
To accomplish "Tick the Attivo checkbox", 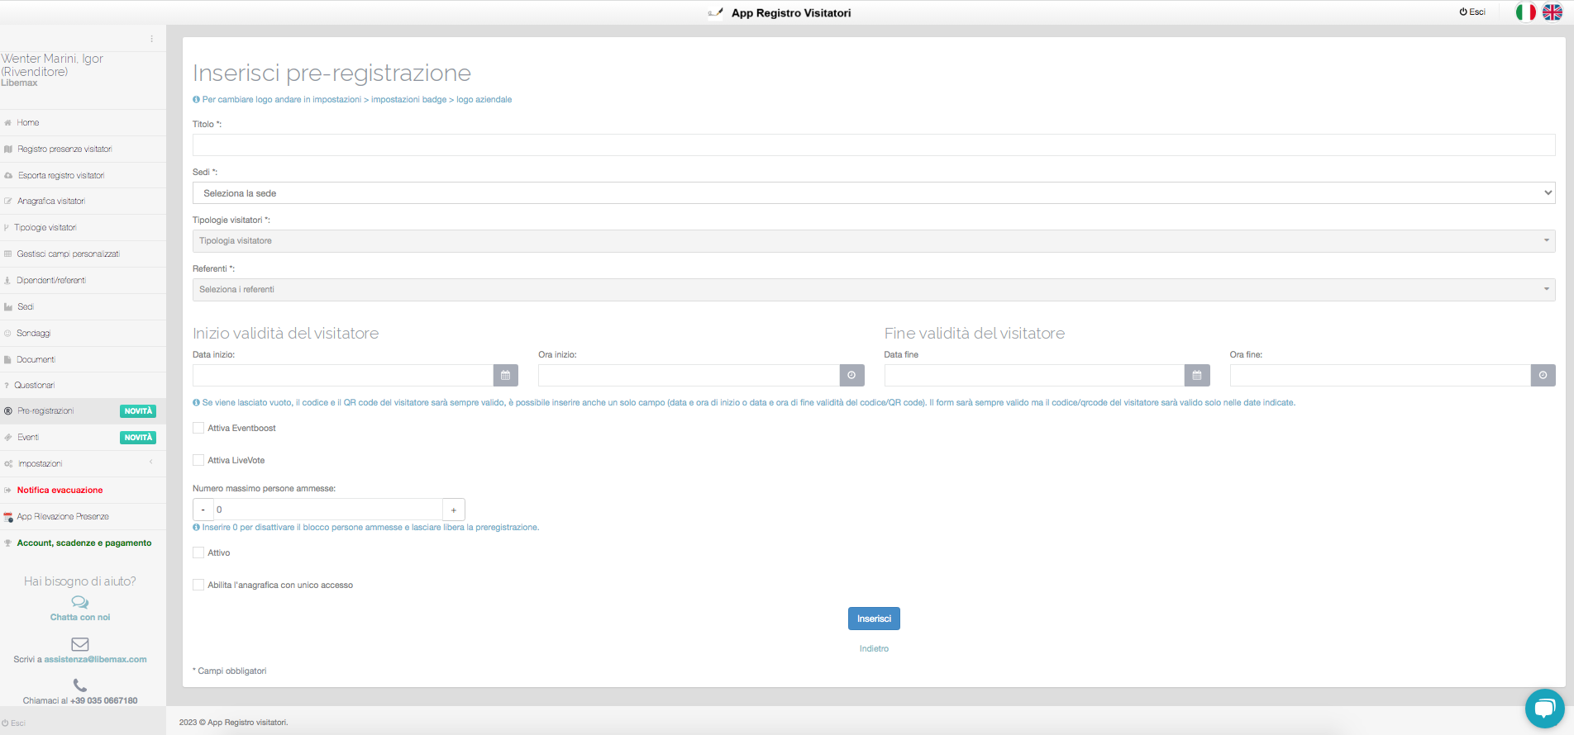I will click(198, 552).
